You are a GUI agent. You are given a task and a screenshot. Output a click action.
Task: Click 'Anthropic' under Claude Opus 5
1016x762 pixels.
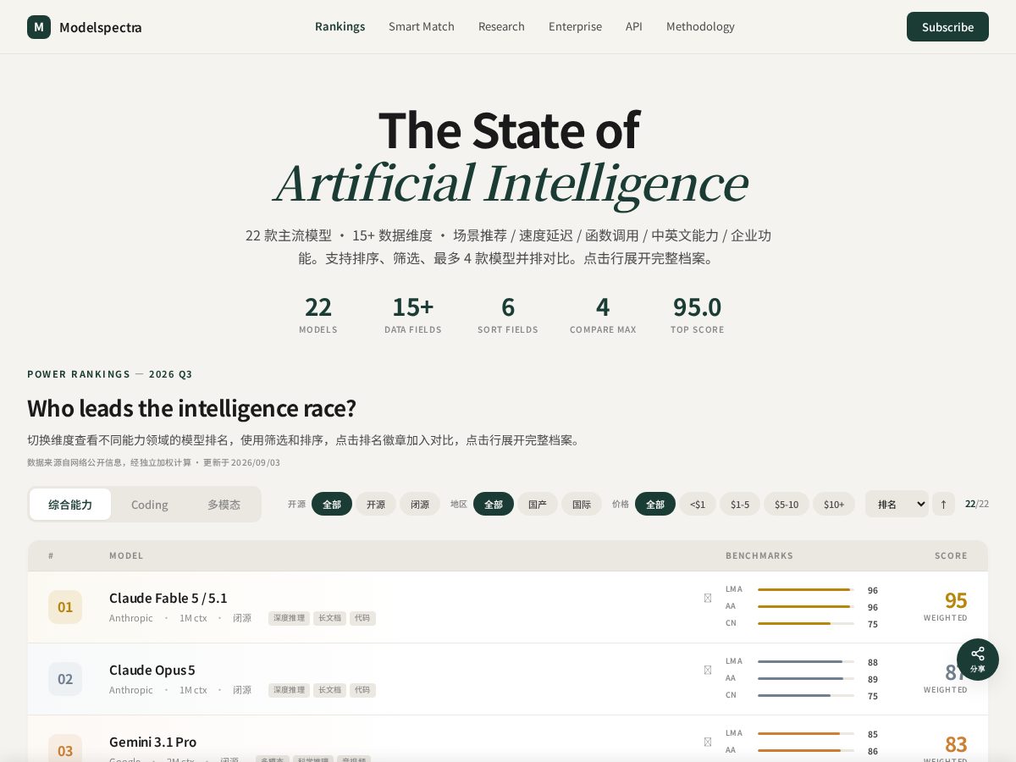point(131,690)
